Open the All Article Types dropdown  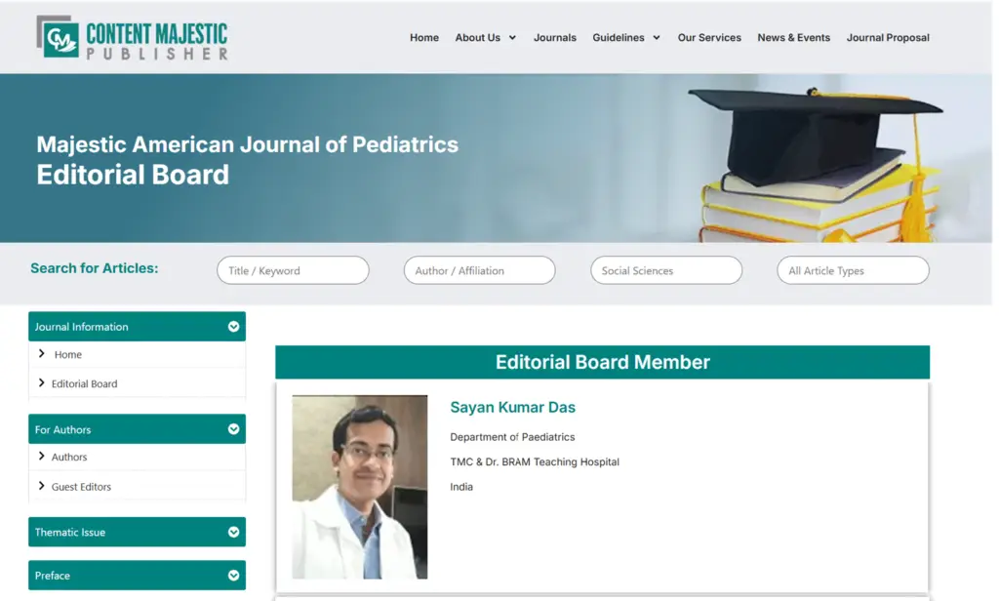[x=853, y=270]
